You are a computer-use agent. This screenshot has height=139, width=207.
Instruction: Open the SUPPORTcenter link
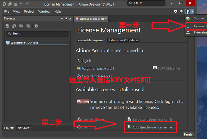pos(169,69)
